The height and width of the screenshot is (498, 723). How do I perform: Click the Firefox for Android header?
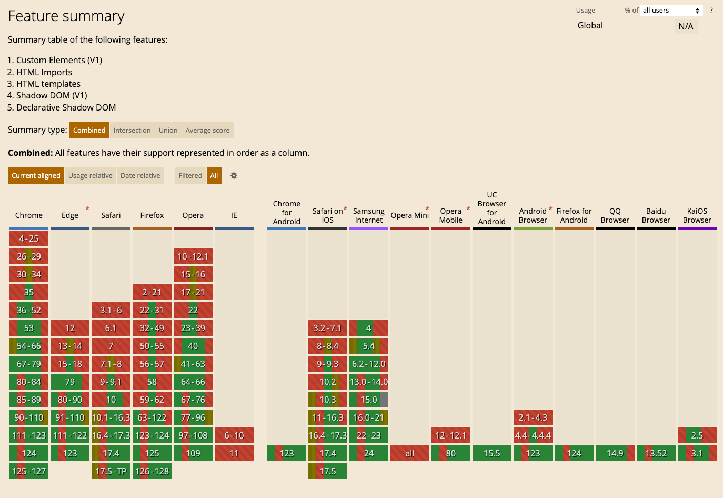574,215
